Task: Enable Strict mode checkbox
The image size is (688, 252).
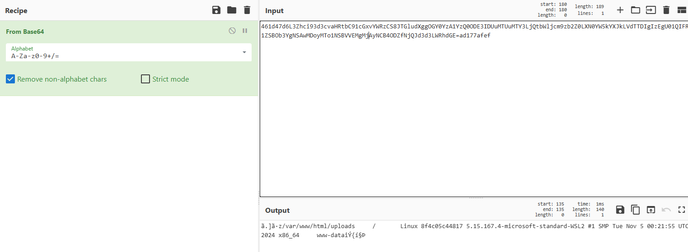Action: tap(145, 79)
